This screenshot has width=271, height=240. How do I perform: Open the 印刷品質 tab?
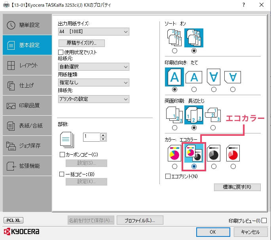26,105
